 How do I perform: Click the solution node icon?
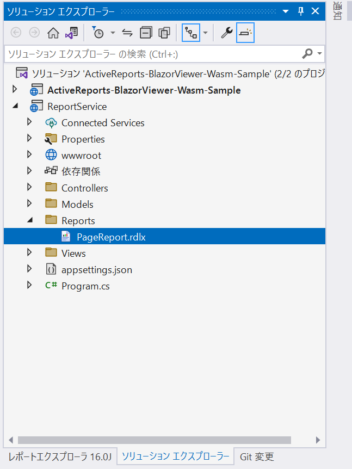pyautogui.click(x=22, y=73)
